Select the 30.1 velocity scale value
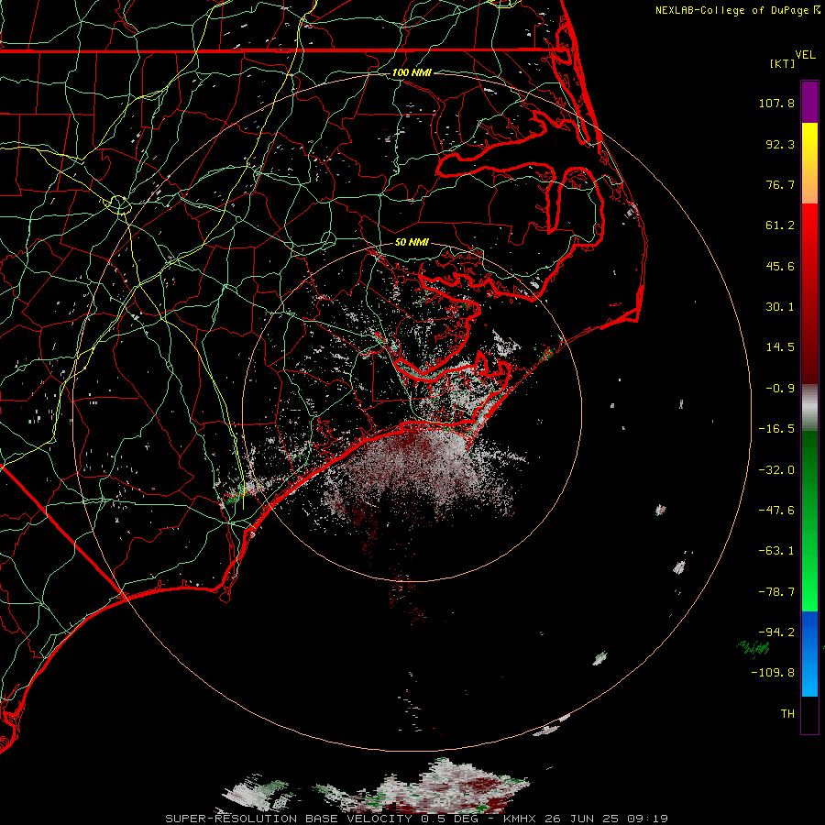Viewport: 825px width, 825px height. click(780, 307)
